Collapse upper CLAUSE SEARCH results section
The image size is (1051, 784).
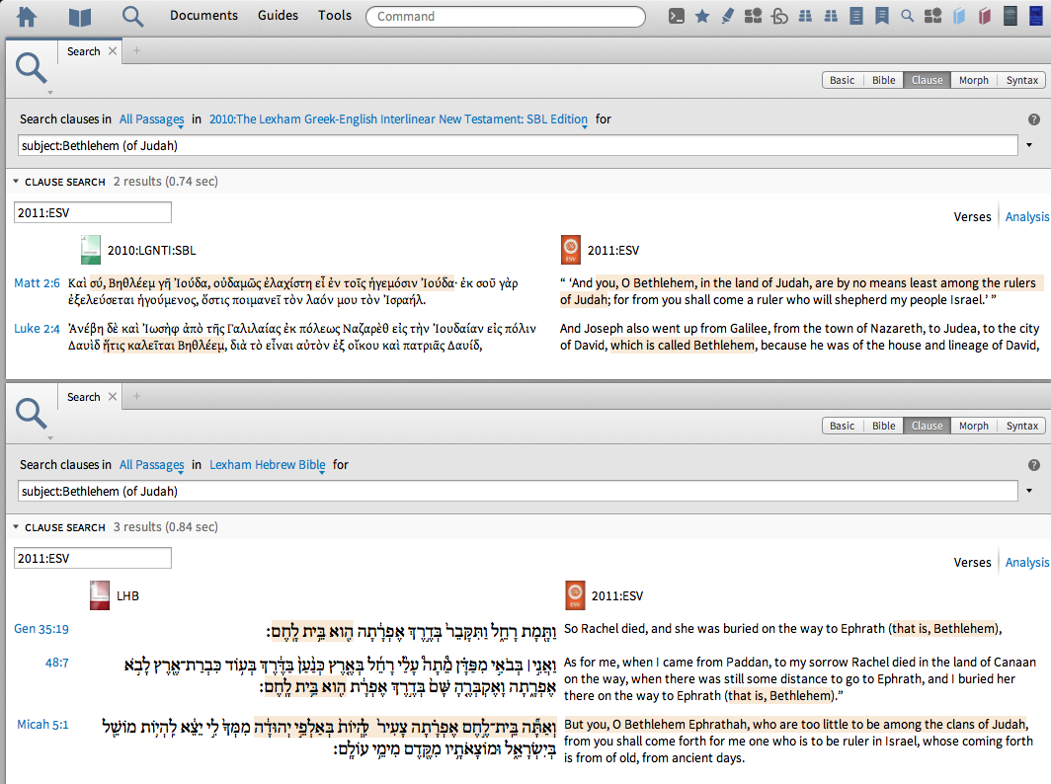click(x=16, y=182)
